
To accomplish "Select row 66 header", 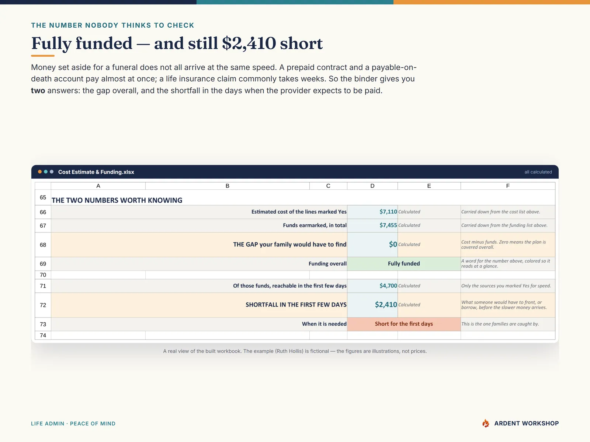I will 43,212.
